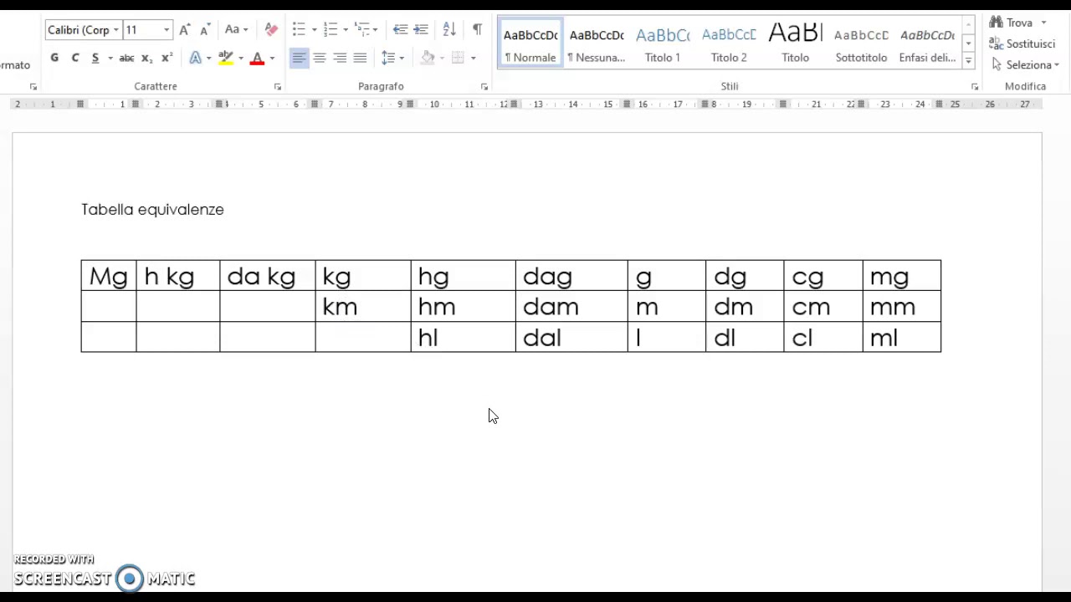Apply paragraph shading with the paint bucket
The height and width of the screenshot is (602, 1071).
click(x=428, y=58)
